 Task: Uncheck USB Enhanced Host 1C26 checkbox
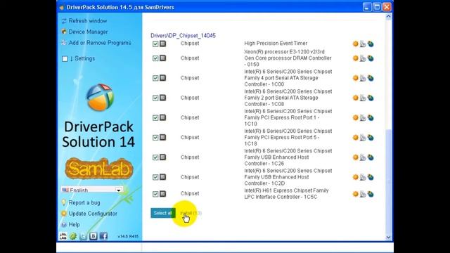point(155,157)
